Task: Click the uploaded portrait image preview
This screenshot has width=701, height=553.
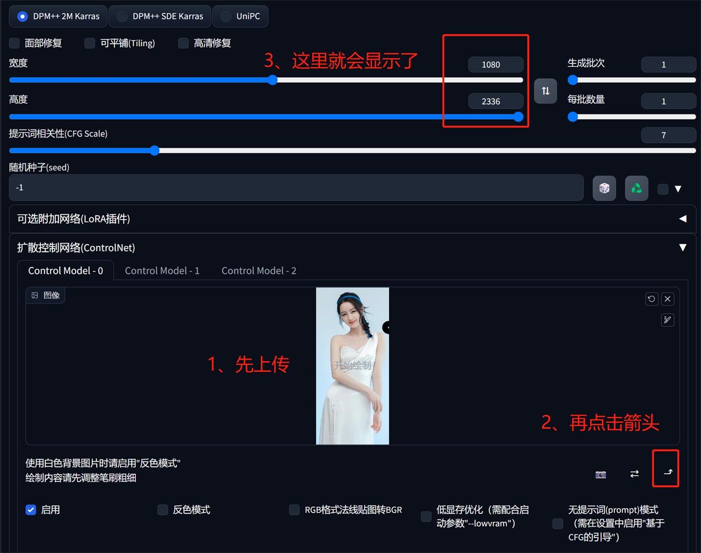Action: [x=352, y=366]
